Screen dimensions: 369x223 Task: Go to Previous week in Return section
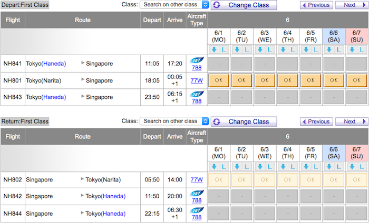pos(316,121)
